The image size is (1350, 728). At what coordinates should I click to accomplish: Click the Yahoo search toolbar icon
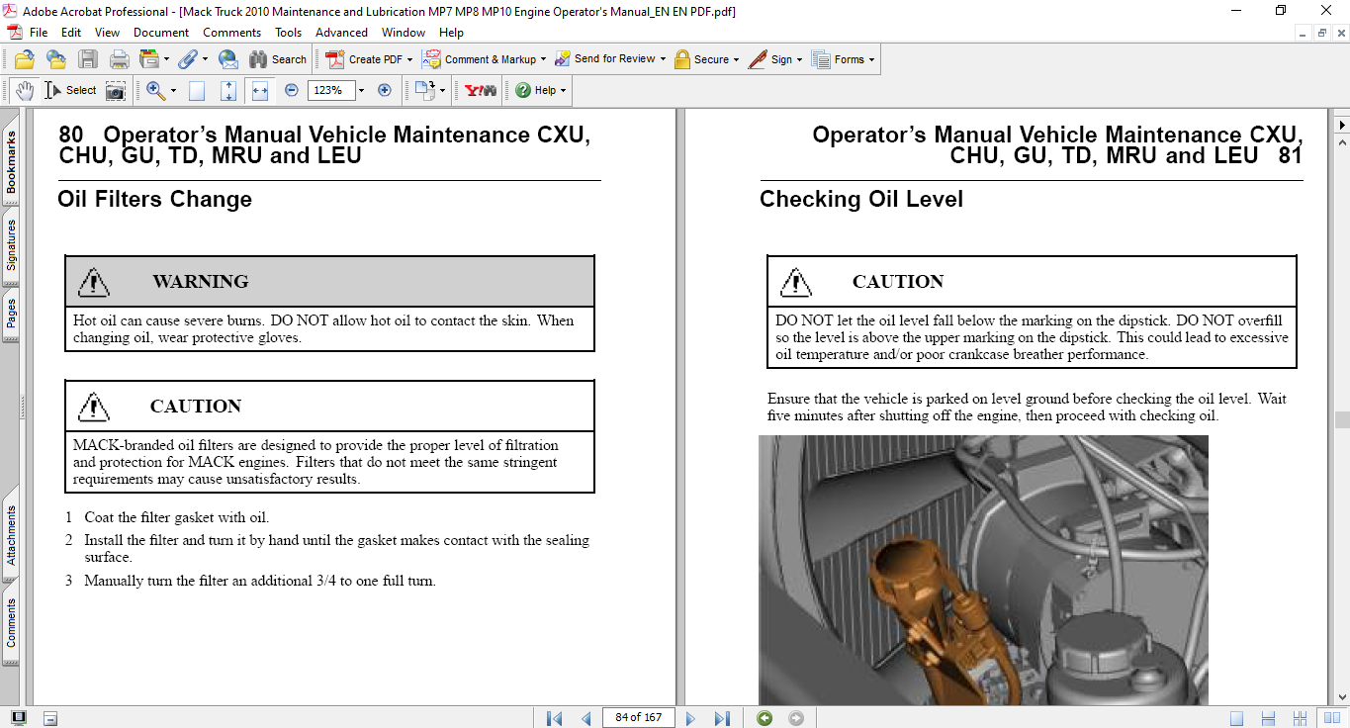pos(481,90)
